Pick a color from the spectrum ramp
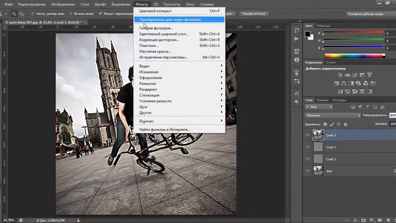This screenshot has height=223, width=396. [x=355, y=56]
